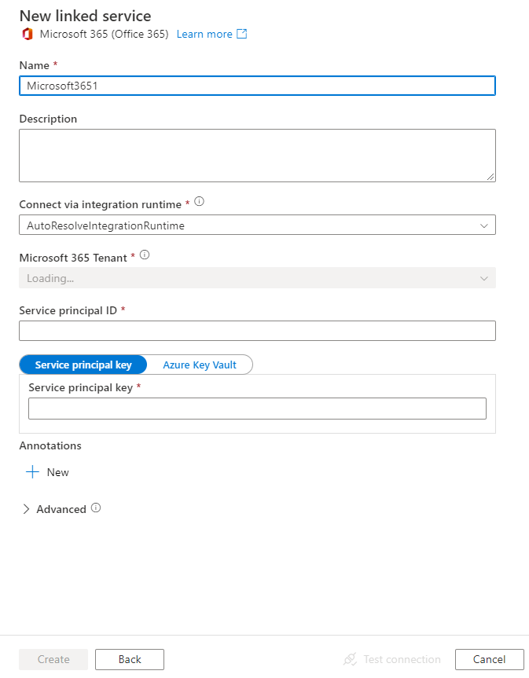
Task: Click the Back button
Action: click(x=130, y=659)
